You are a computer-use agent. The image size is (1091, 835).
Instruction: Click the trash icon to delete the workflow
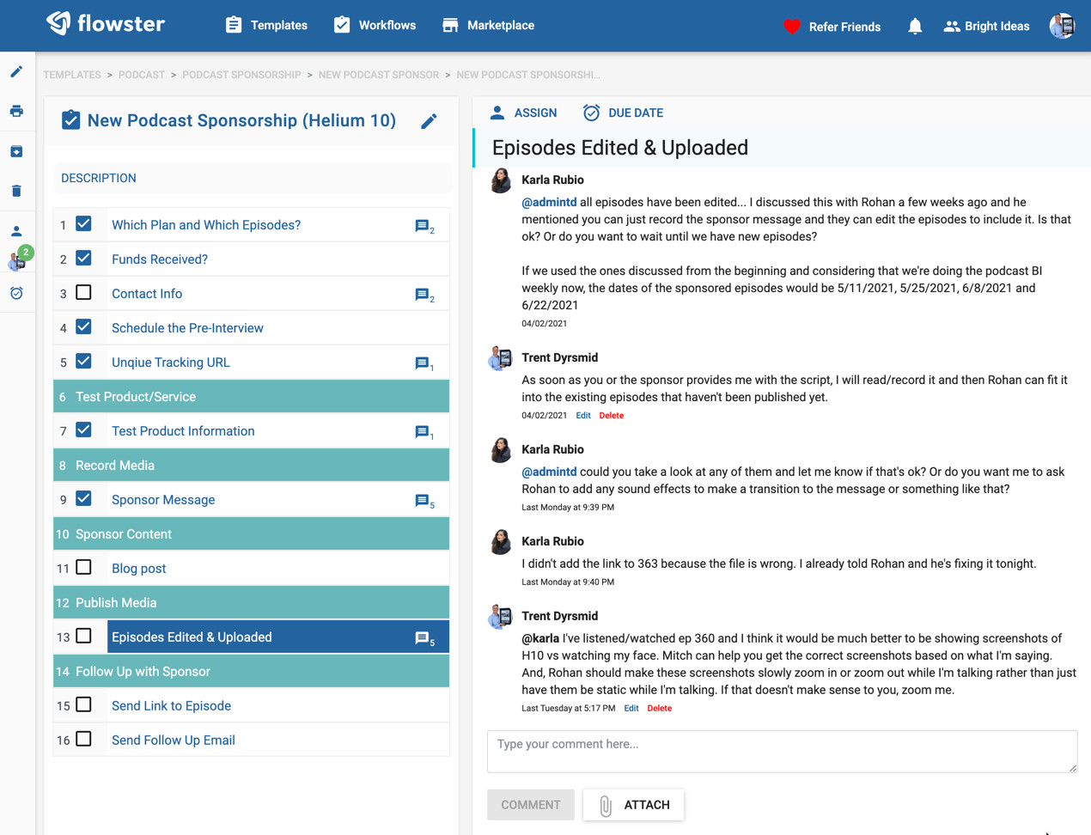16,190
